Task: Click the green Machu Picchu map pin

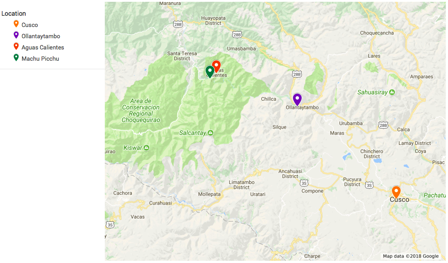Action: tap(210, 71)
